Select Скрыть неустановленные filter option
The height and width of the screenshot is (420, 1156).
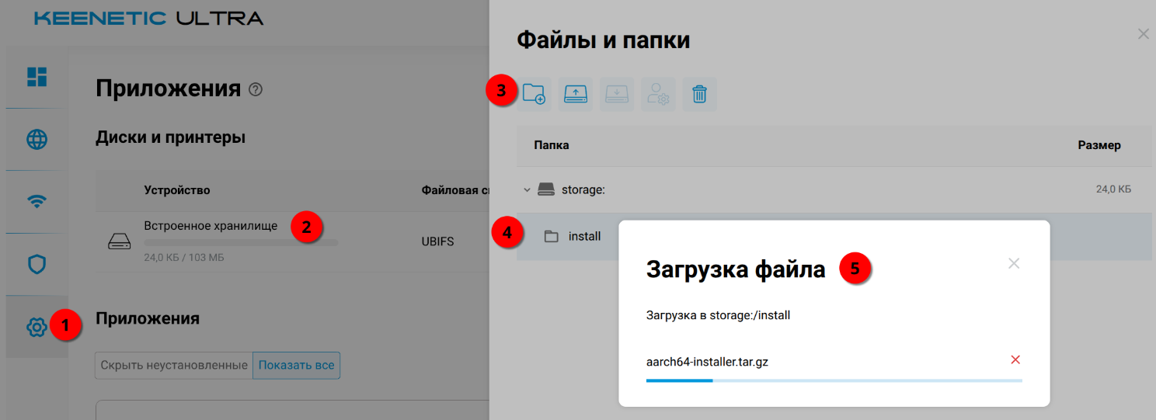pyautogui.click(x=174, y=366)
